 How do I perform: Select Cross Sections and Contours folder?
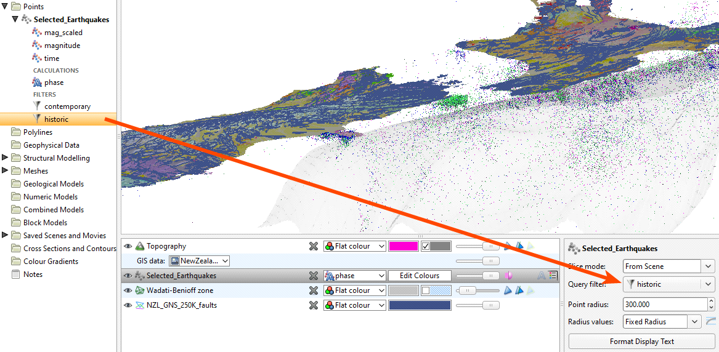[70, 248]
